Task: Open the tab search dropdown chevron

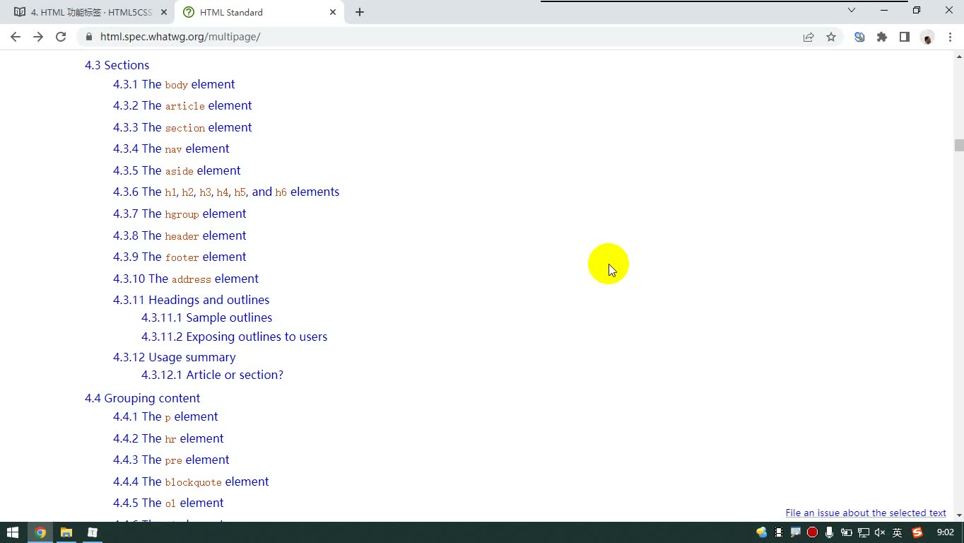Action: (x=852, y=10)
